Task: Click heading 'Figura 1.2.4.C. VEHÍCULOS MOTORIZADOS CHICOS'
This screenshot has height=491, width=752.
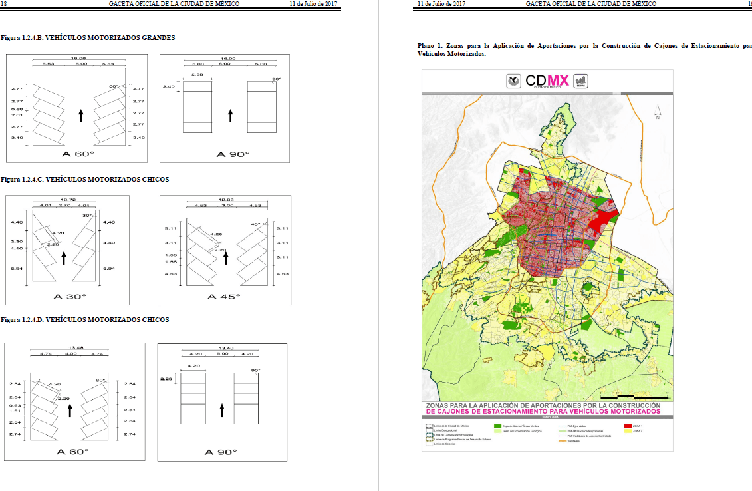Action: (x=85, y=179)
